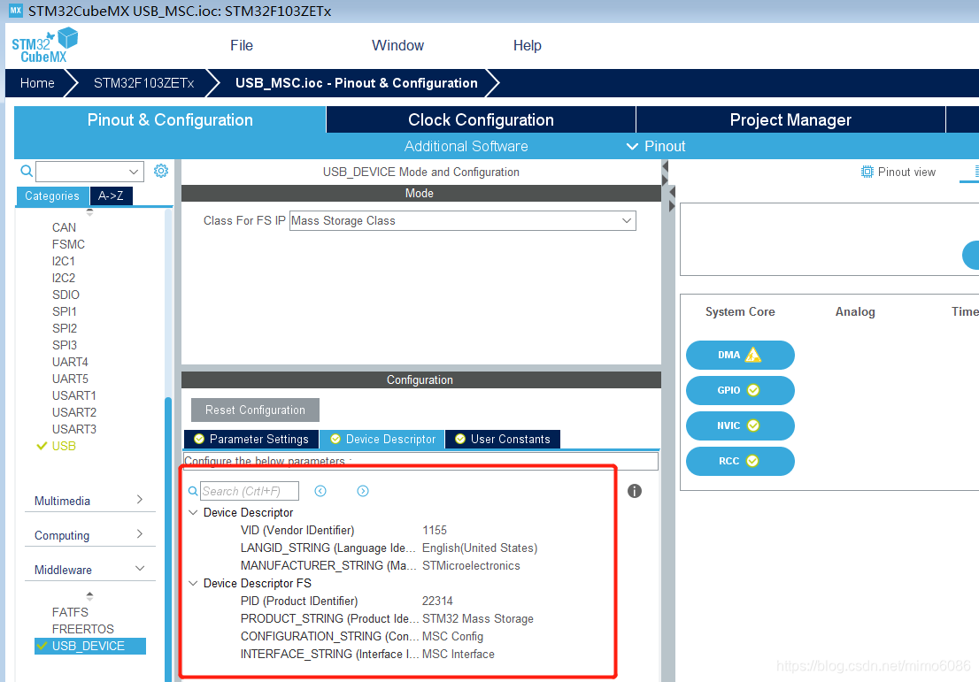This screenshot has width=979, height=682.
Task: Select the Categories tab
Action: click(52, 195)
